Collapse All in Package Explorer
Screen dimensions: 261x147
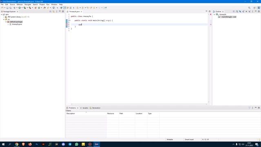coord(51,12)
